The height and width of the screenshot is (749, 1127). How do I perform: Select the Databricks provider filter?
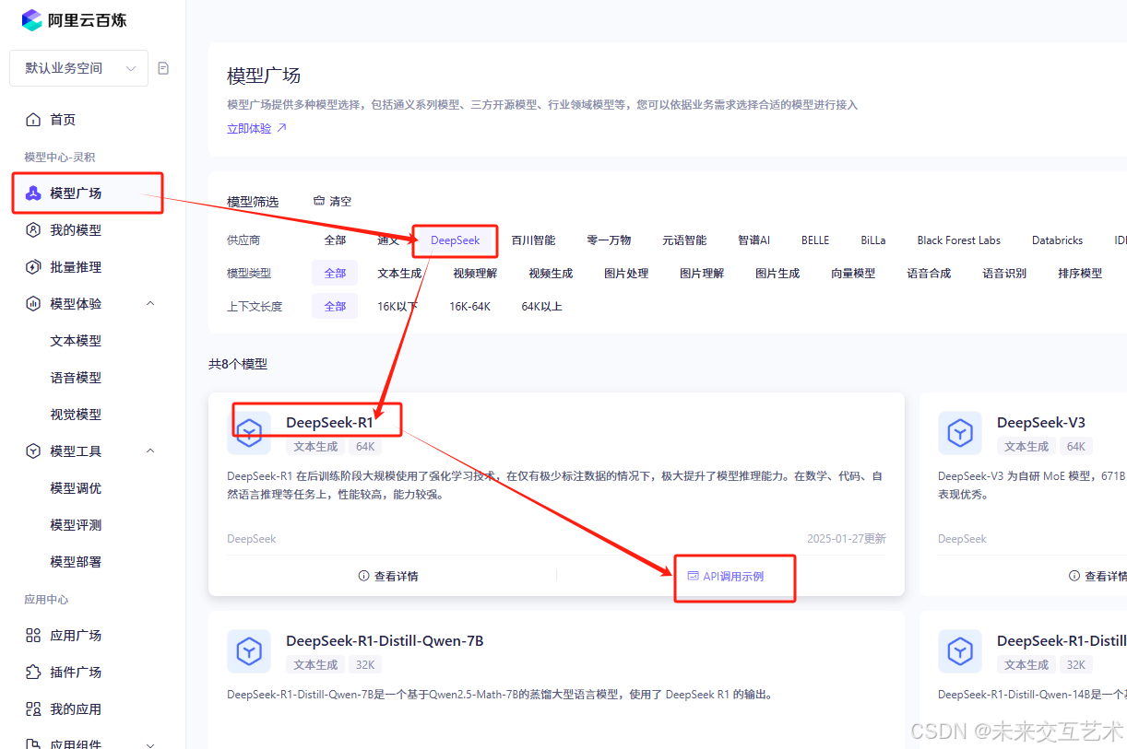click(x=1058, y=240)
